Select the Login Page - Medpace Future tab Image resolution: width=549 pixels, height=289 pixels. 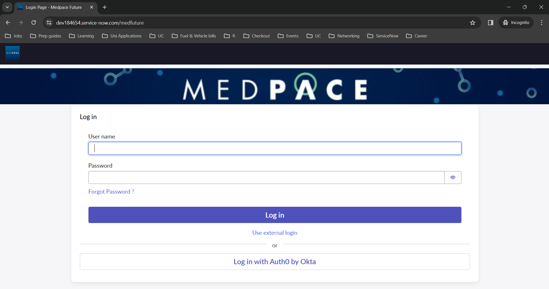point(56,7)
